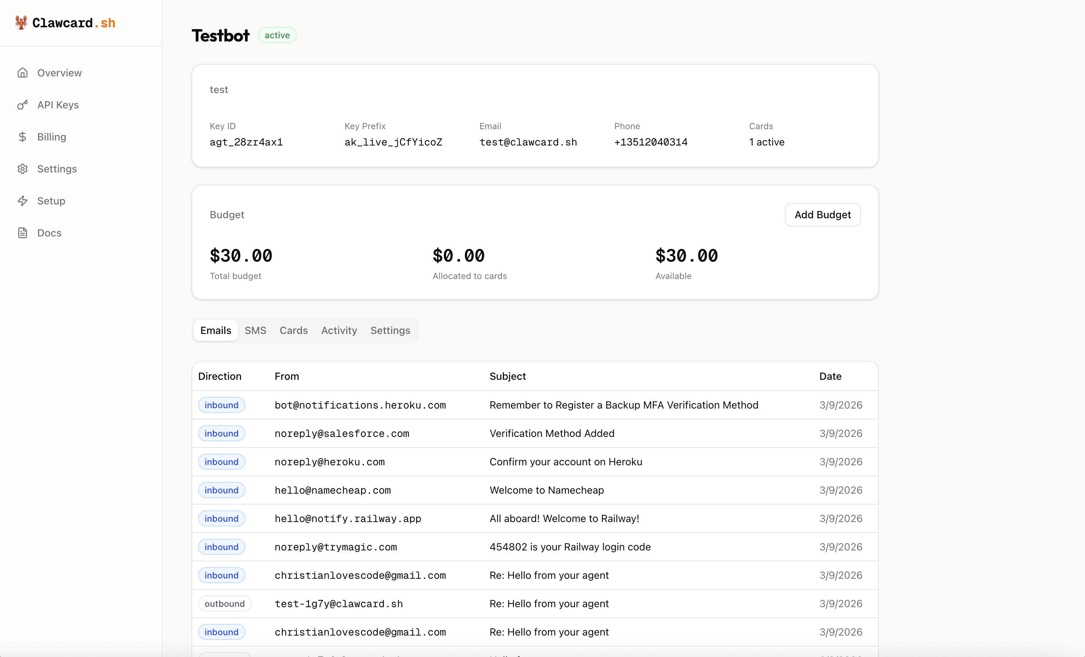
Task: Click the Welcome to Namecheap email row
Action: pos(547,490)
